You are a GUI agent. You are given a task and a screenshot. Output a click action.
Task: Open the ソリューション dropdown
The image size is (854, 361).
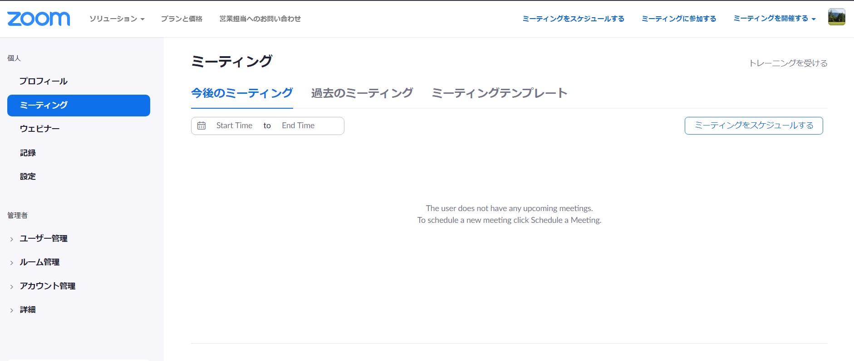(117, 19)
